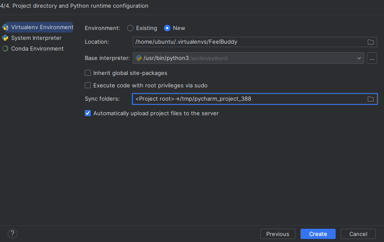Enable Inherit global site-packages checkbox
The image size is (384, 242).
88,73
